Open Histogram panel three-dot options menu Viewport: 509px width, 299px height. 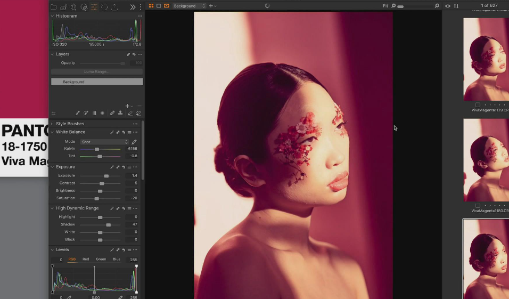coord(140,16)
